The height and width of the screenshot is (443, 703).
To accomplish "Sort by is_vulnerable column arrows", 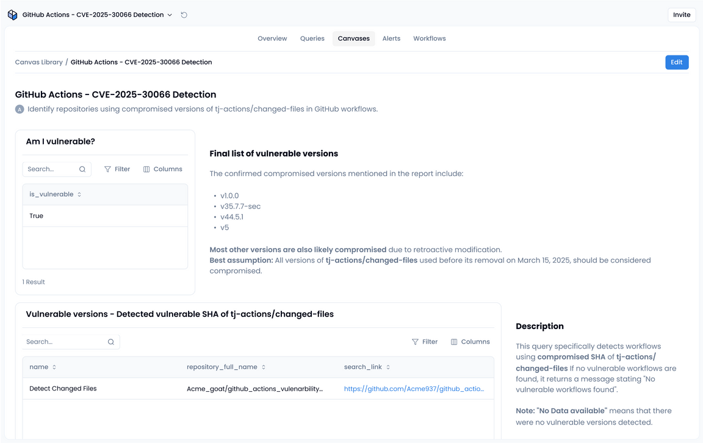I will tap(79, 194).
